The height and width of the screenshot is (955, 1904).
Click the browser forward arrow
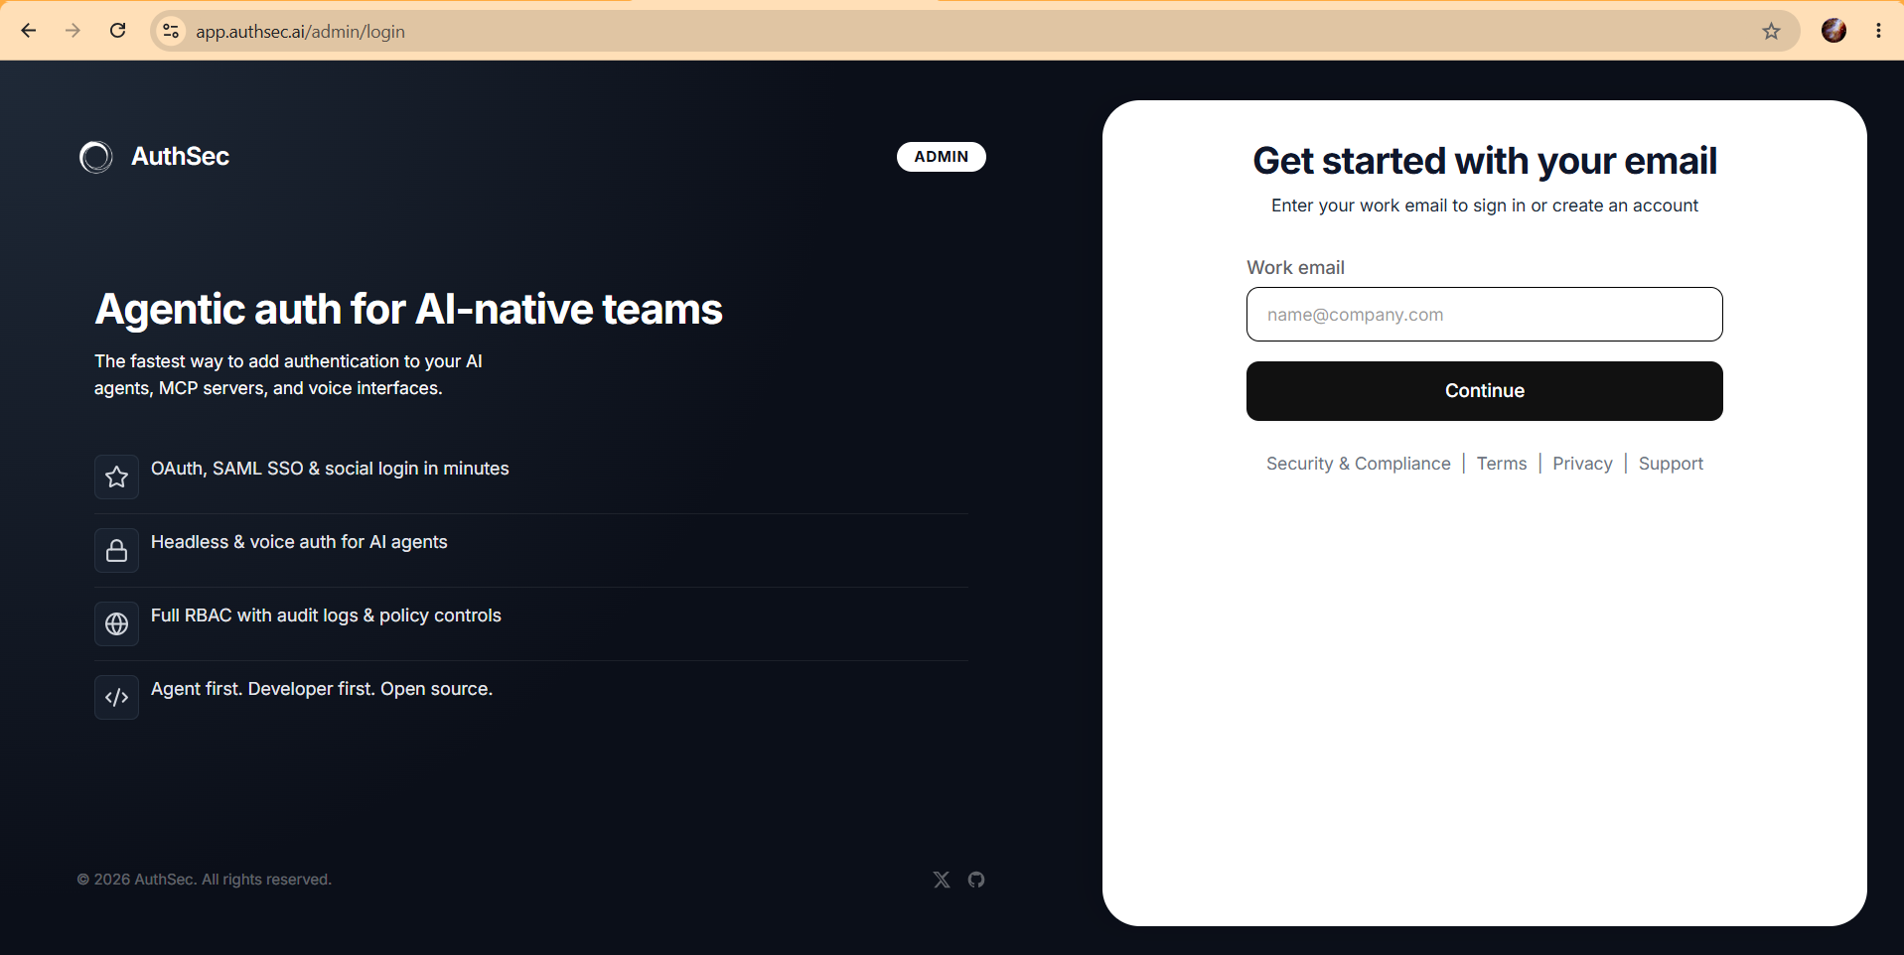[73, 31]
